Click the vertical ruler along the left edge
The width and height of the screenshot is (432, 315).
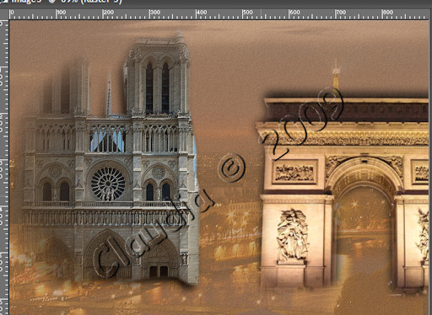pos(4,167)
